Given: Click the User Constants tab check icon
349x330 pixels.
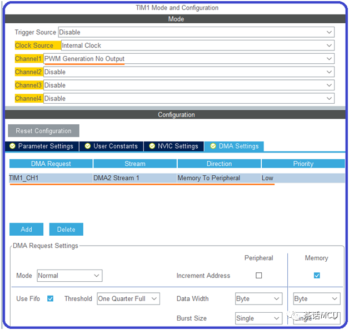Looking at the screenshot, I should 88,146.
